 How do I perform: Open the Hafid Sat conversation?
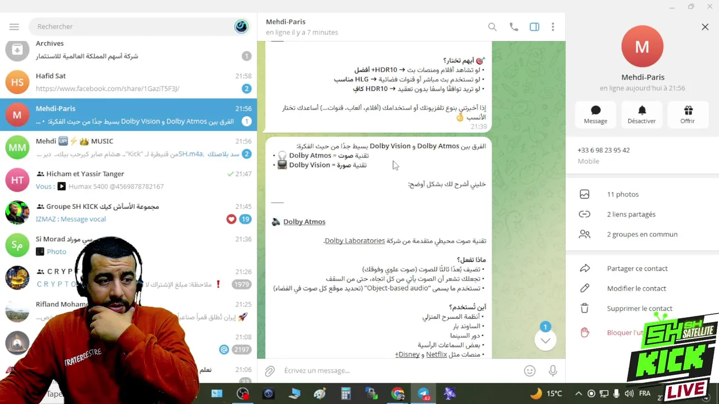tap(128, 82)
